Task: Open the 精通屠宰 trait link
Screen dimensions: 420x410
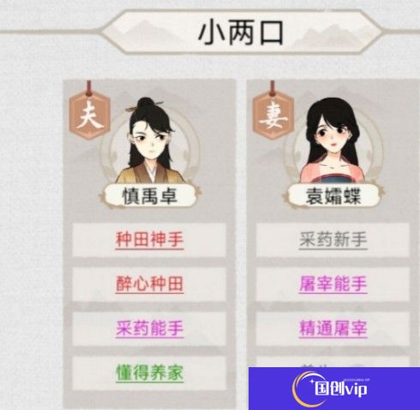Action: coord(333,329)
